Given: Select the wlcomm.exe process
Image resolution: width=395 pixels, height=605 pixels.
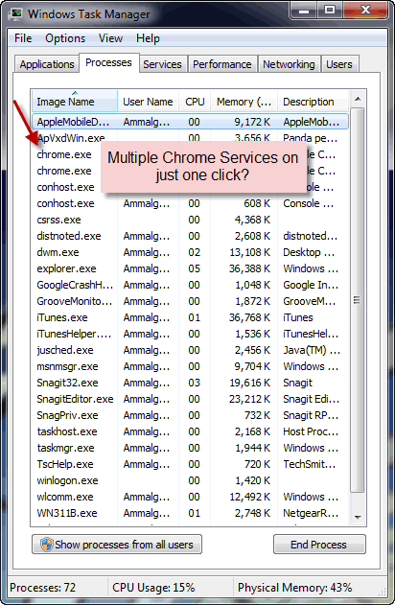Looking at the screenshot, I should click(x=191, y=497).
